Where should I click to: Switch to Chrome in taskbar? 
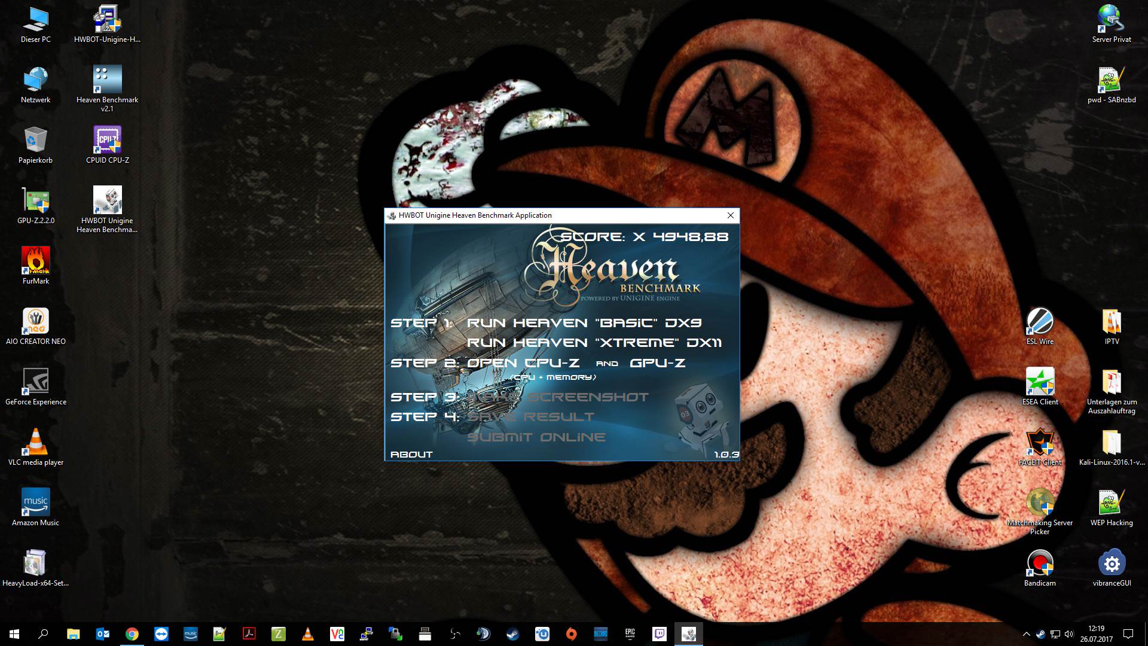(x=132, y=634)
